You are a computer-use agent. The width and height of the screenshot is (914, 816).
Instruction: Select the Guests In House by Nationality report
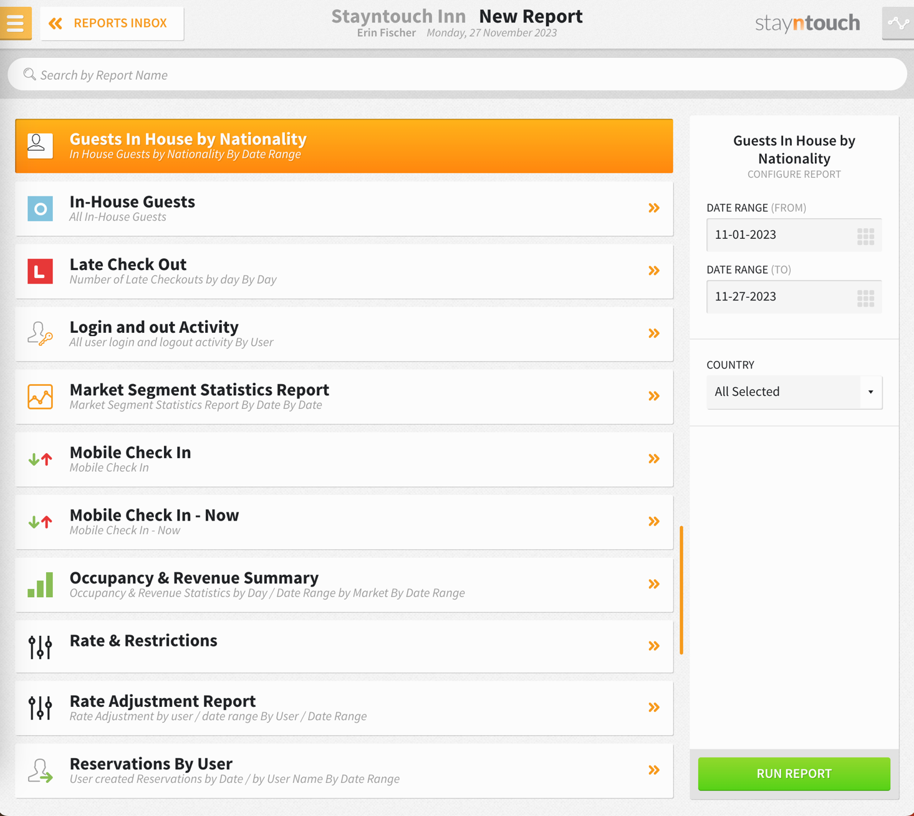coord(344,146)
